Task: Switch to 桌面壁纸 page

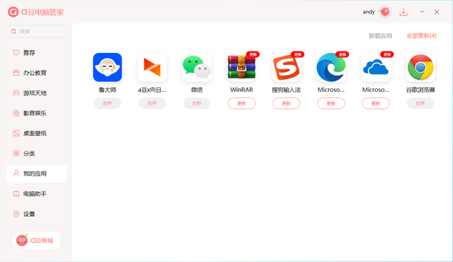Action: tap(36, 133)
